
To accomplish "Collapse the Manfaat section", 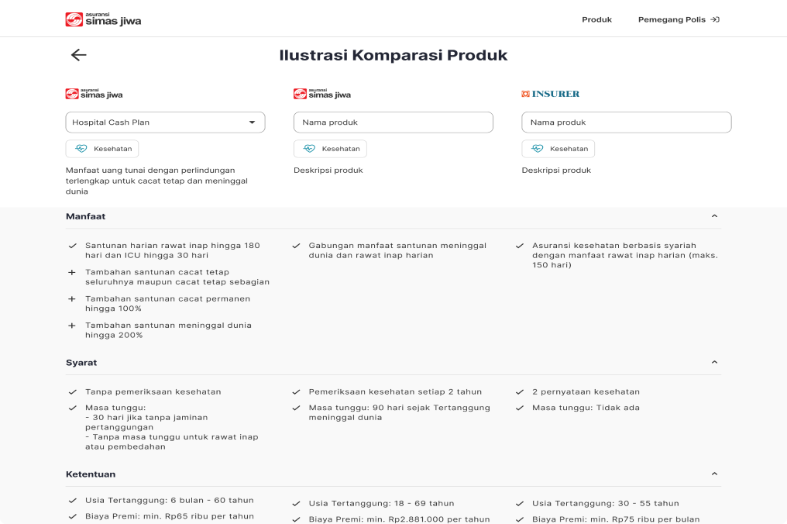I will [714, 216].
